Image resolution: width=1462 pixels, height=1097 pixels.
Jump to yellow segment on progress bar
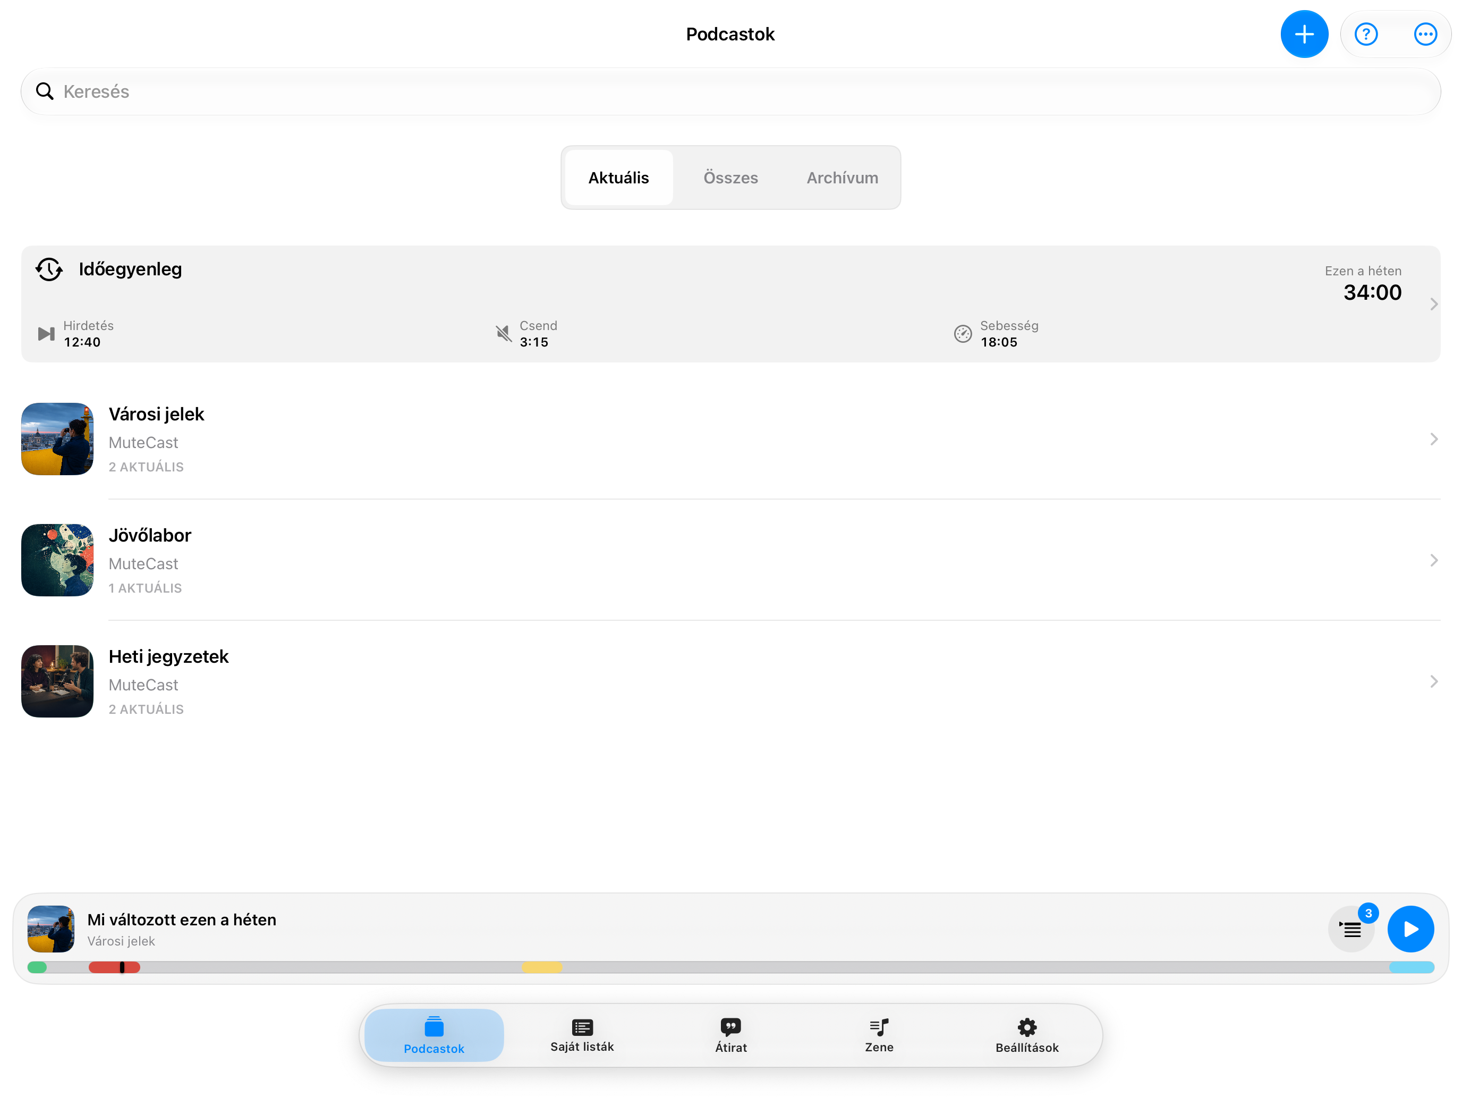click(x=542, y=967)
